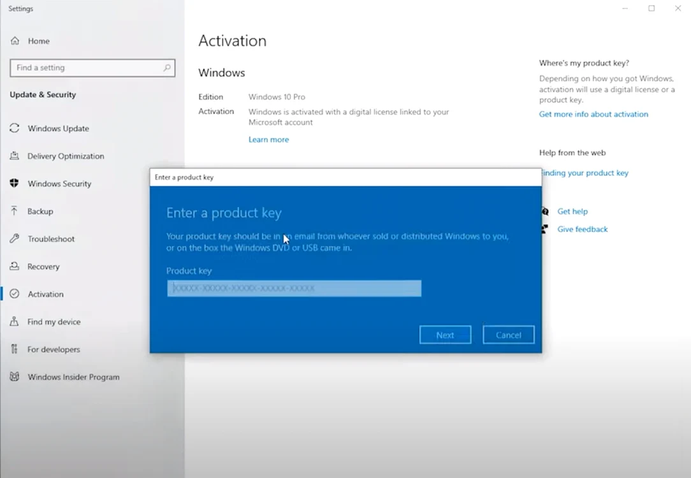Click the Next button in product key dialog
Image resolution: width=691 pixels, height=478 pixels.
(x=445, y=335)
